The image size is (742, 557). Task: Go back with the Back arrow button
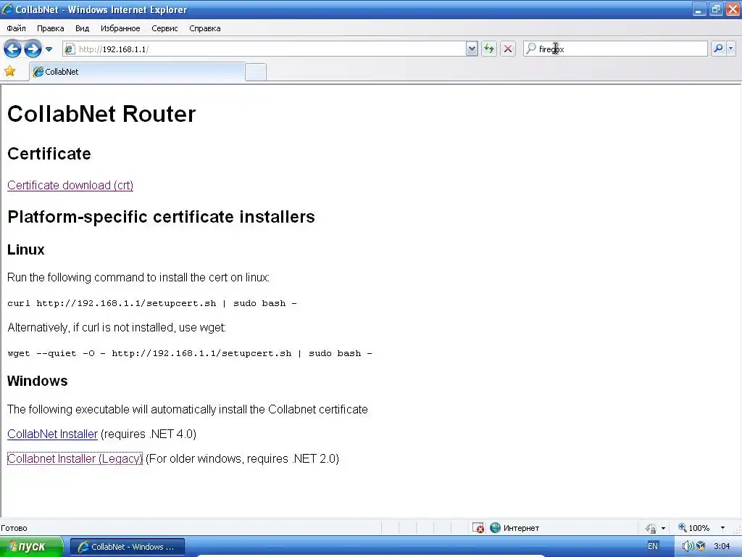(12, 49)
